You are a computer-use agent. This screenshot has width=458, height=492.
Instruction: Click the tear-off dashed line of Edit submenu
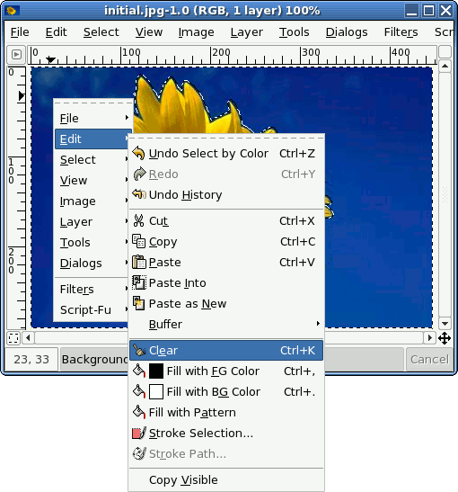226,138
